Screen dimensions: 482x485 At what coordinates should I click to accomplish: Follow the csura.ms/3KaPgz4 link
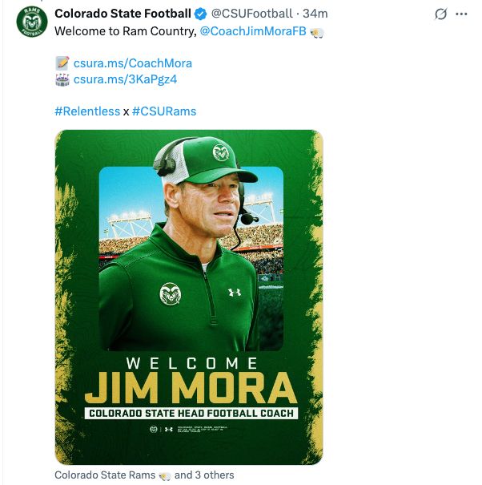[x=125, y=79]
